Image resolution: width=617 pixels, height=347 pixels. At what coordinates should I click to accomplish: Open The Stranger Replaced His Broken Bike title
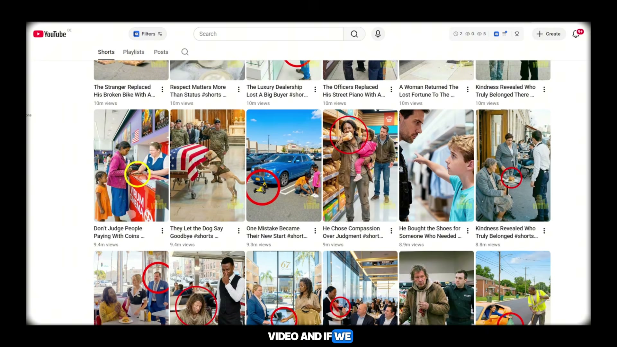[124, 91]
